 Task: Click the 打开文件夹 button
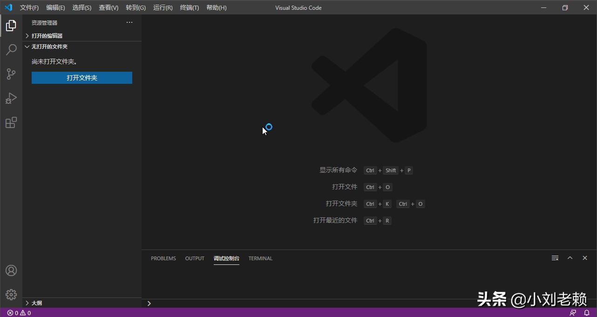tap(81, 77)
